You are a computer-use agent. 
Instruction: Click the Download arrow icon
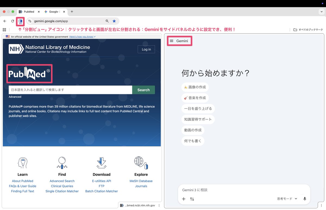[x=102, y=163]
